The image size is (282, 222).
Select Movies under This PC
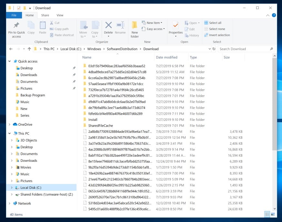[26, 167]
